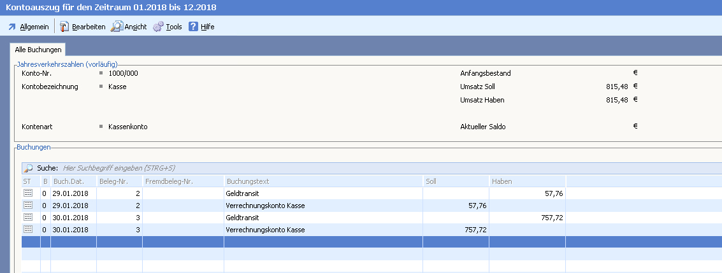
Task: Click the Tools gear icon
Action: [158, 27]
